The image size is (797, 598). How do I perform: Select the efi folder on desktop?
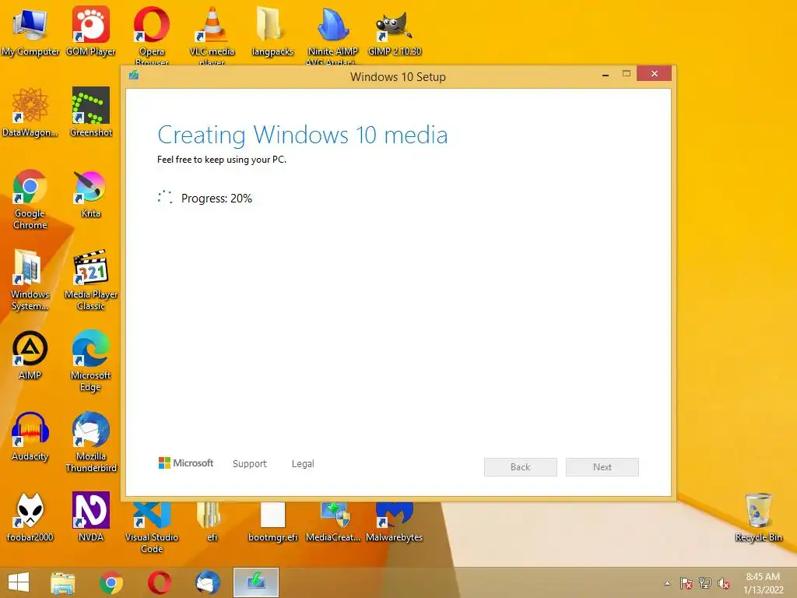(212, 521)
